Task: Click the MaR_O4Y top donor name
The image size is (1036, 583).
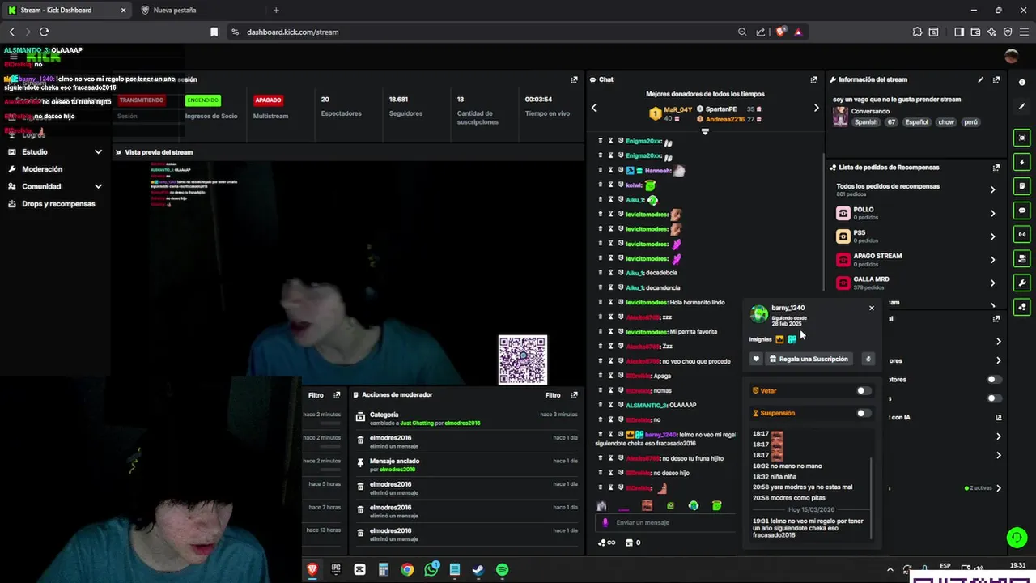Action: (x=677, y=109)
